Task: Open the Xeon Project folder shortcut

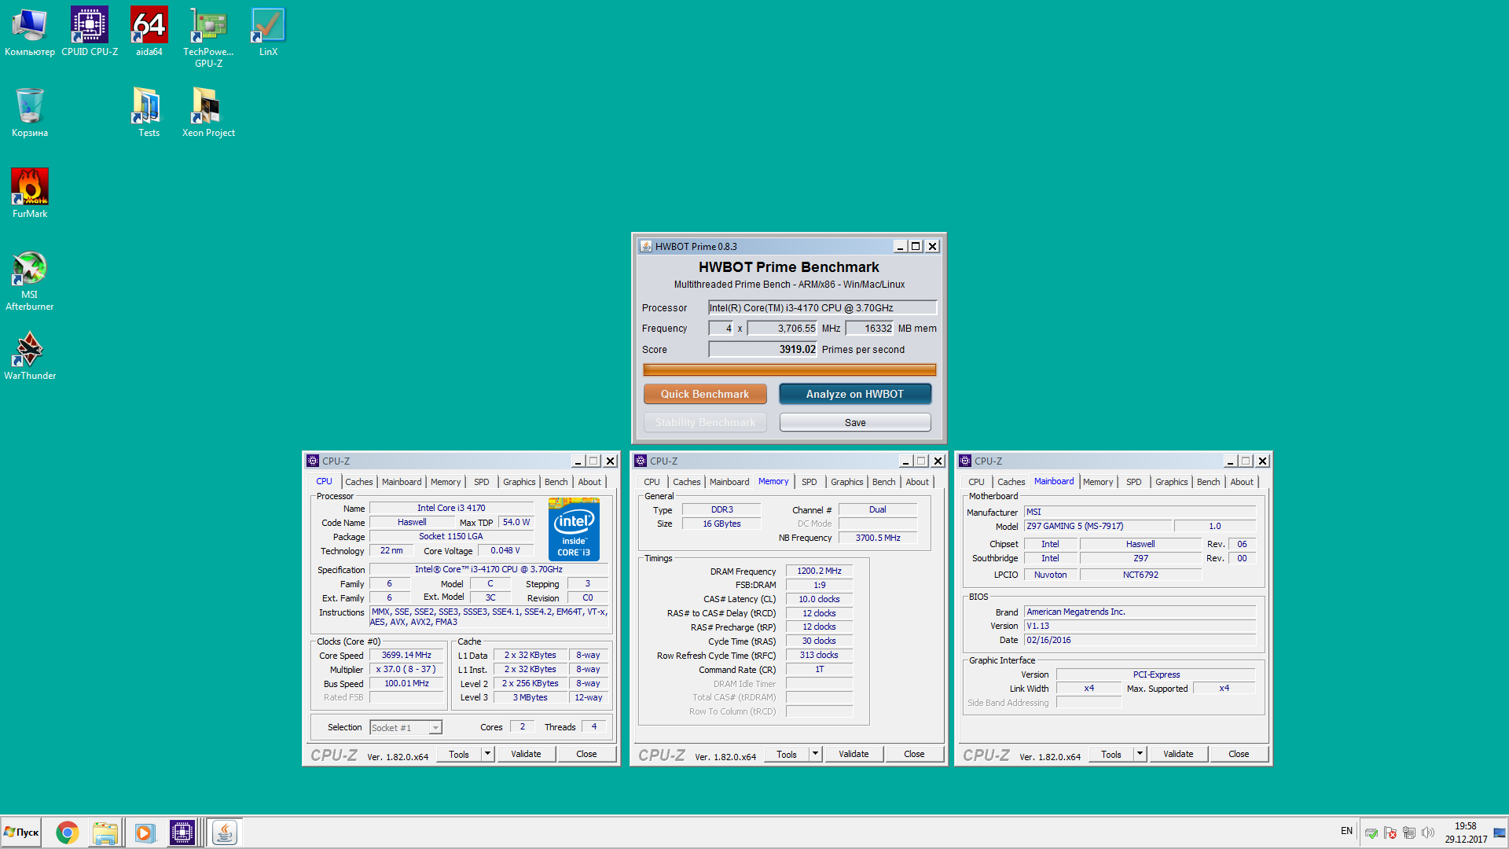Action: pyautogui.click(x=208, y=112)
